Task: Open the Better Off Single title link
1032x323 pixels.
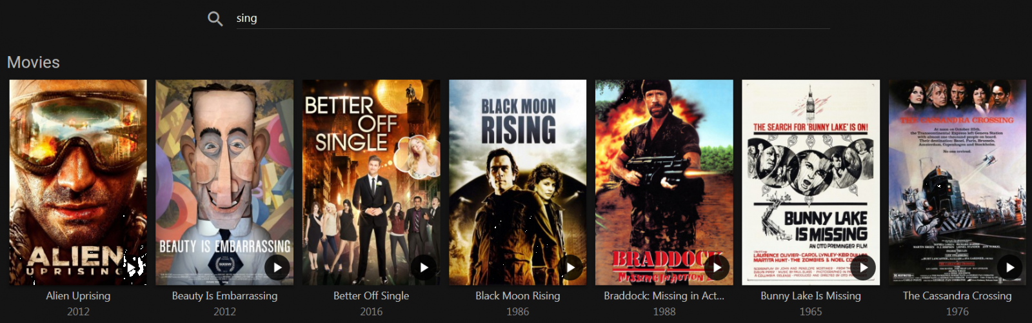Action: [371, 296]
